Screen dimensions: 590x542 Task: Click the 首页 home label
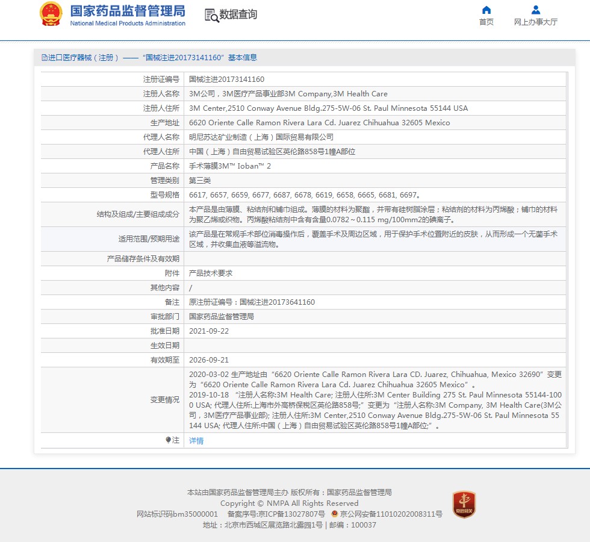pyautogui.click(x=486, y=22)
